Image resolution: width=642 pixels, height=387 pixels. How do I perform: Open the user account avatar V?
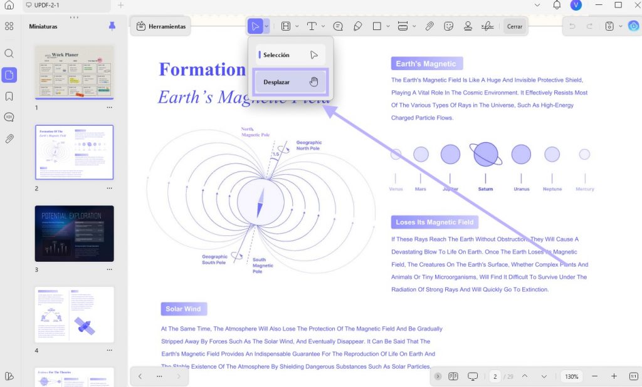pos(576,5)
